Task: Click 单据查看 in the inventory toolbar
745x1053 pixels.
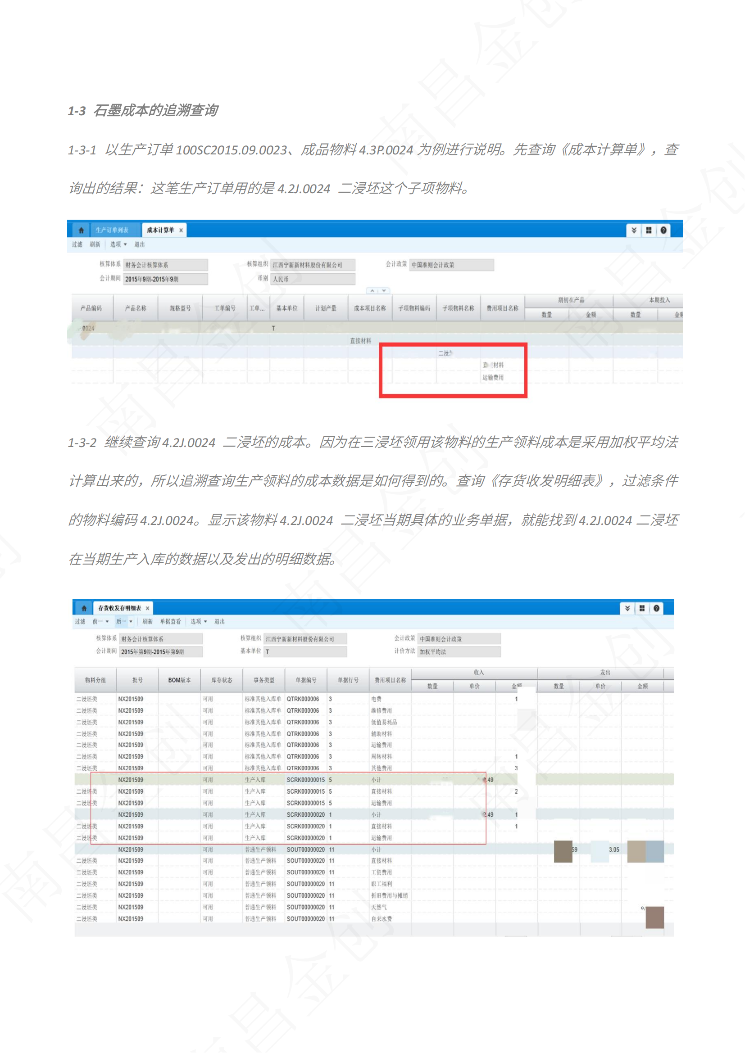Action: point(170,622)
